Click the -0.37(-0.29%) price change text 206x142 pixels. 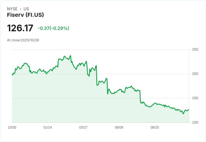coord(53,28)
